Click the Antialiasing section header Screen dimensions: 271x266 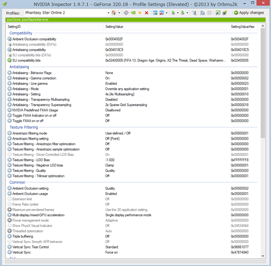coord(19,67)
